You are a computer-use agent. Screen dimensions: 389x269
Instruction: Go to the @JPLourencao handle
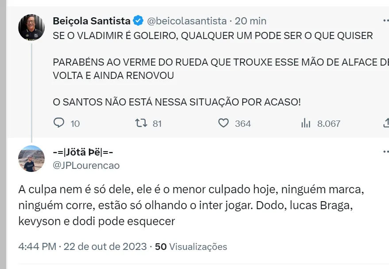point(86,165)
